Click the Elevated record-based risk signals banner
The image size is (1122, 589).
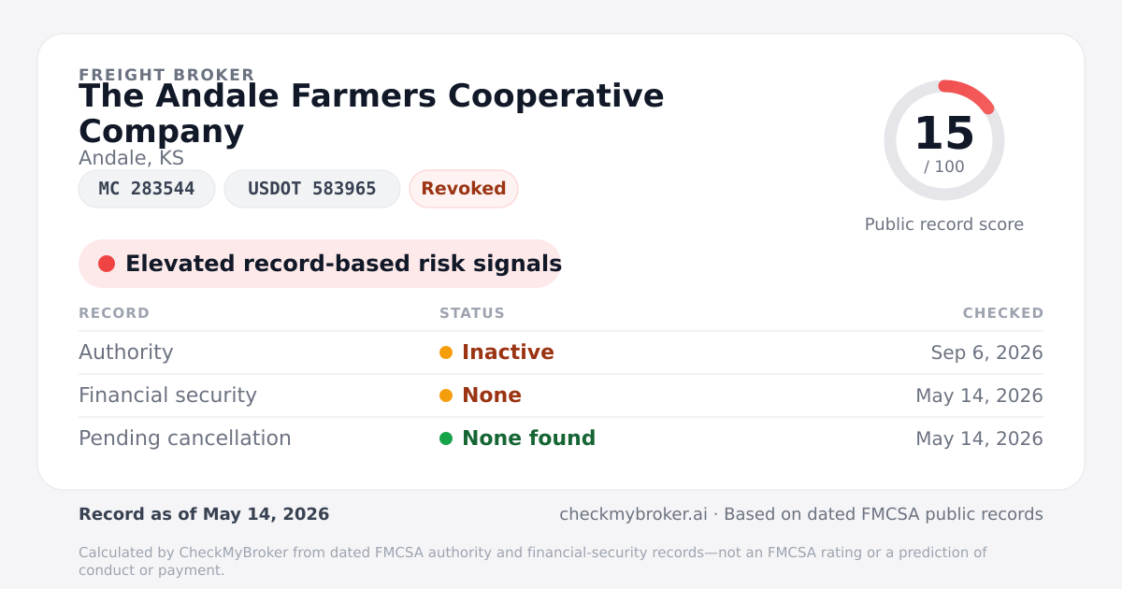pos(320,264)
